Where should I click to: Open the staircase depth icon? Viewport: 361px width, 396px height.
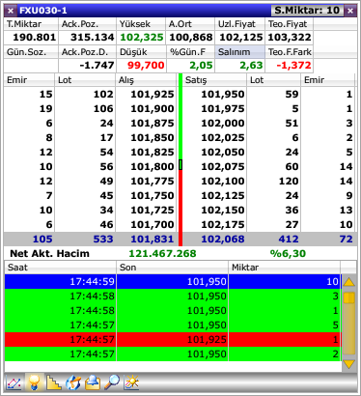53,382
